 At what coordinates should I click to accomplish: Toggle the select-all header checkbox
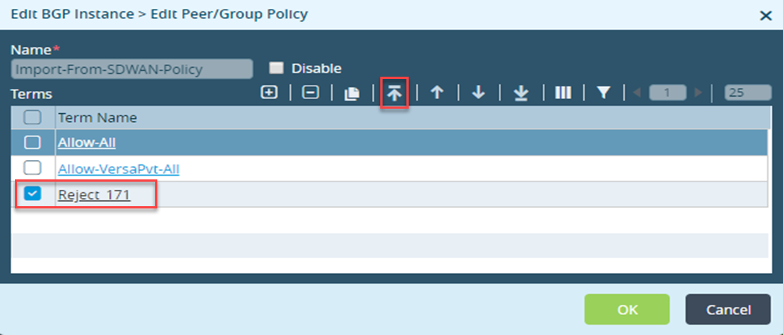[33, 118]
